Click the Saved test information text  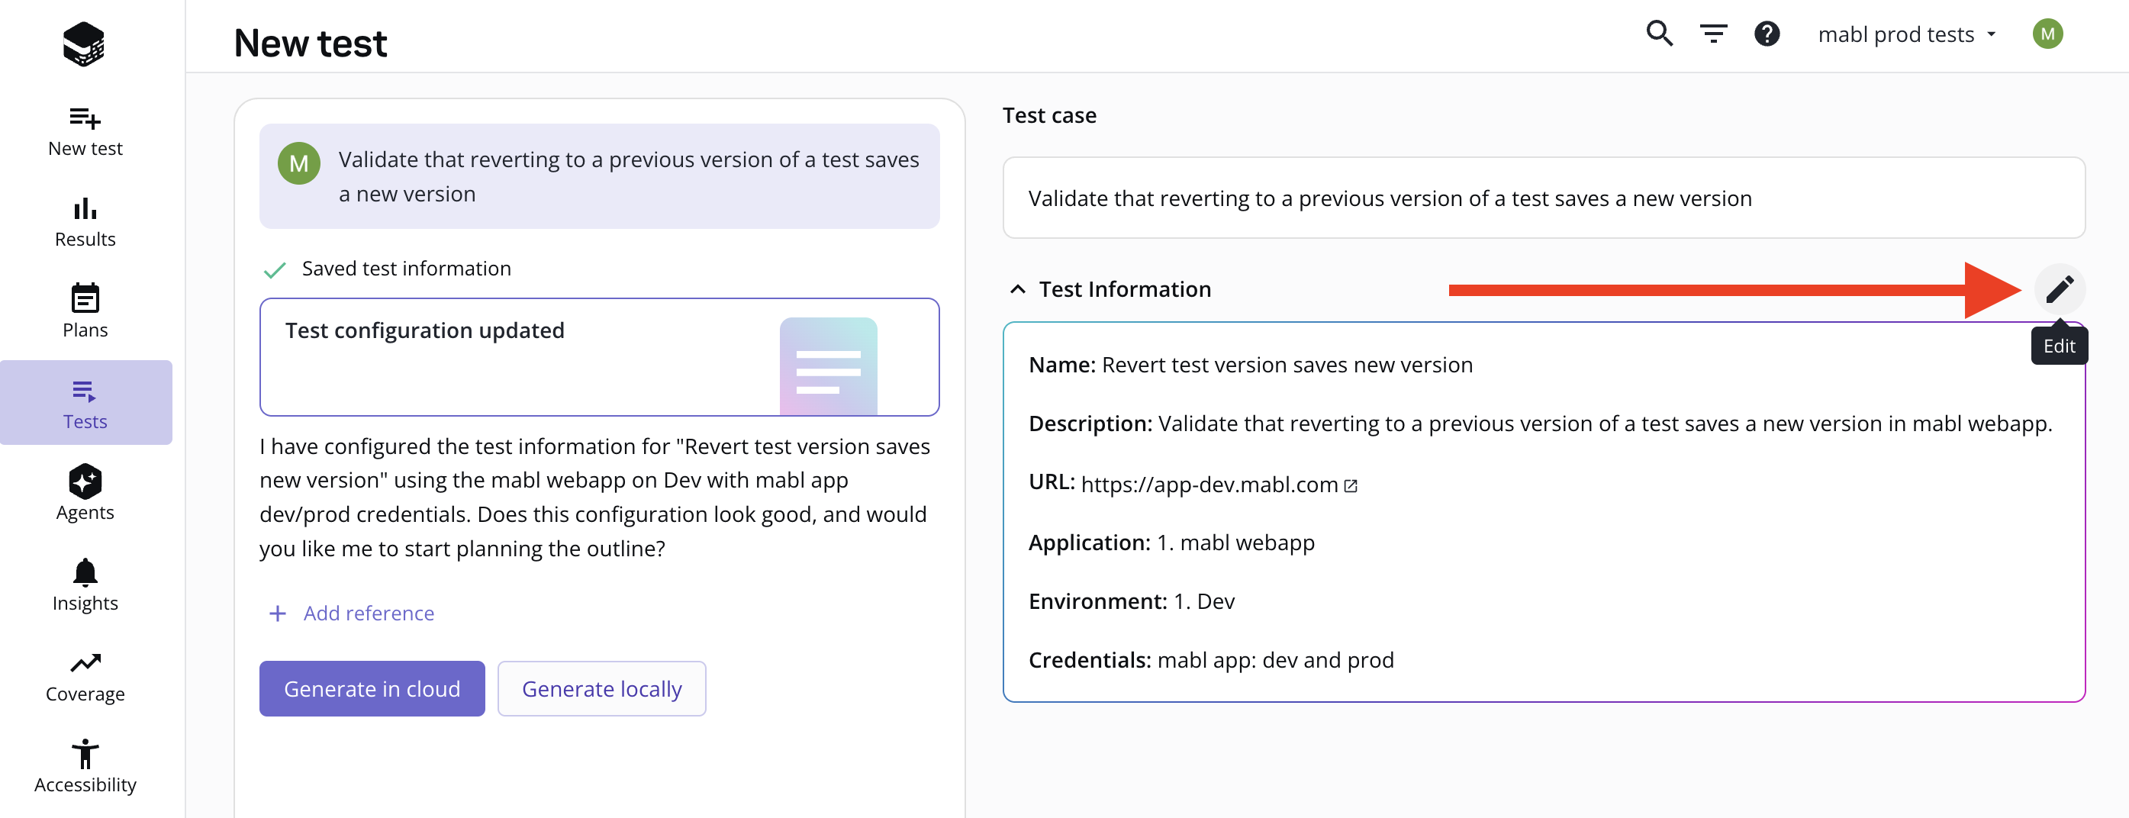(x=406, y=269)
